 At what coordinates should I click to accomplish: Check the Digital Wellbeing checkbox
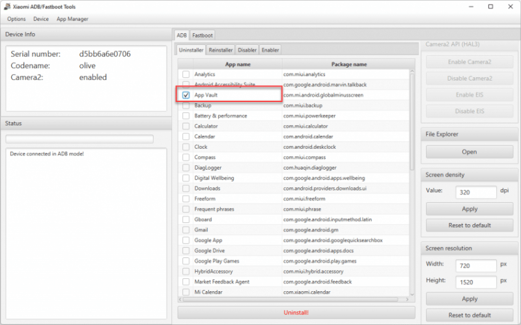click(x=186, y=178)
